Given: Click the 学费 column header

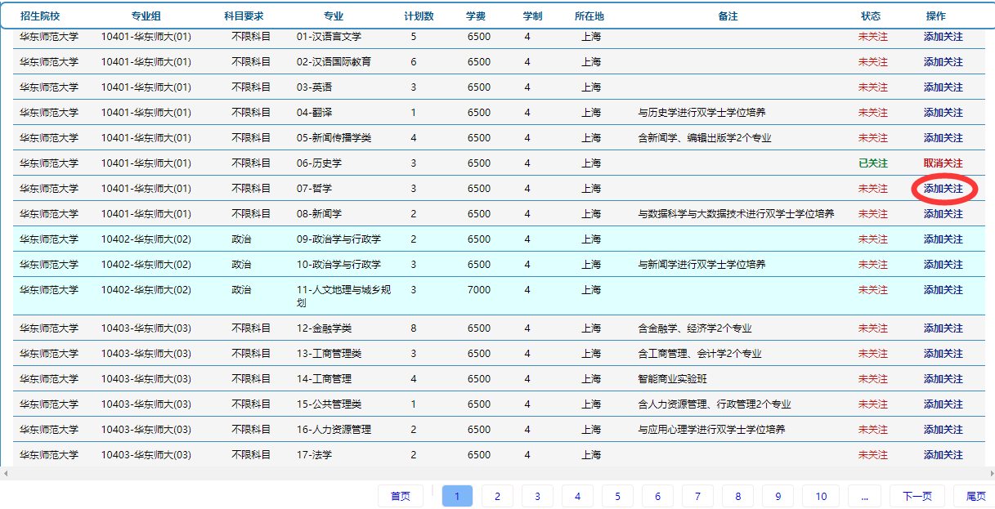Looking at the screenshot, I should coord(476,16).
